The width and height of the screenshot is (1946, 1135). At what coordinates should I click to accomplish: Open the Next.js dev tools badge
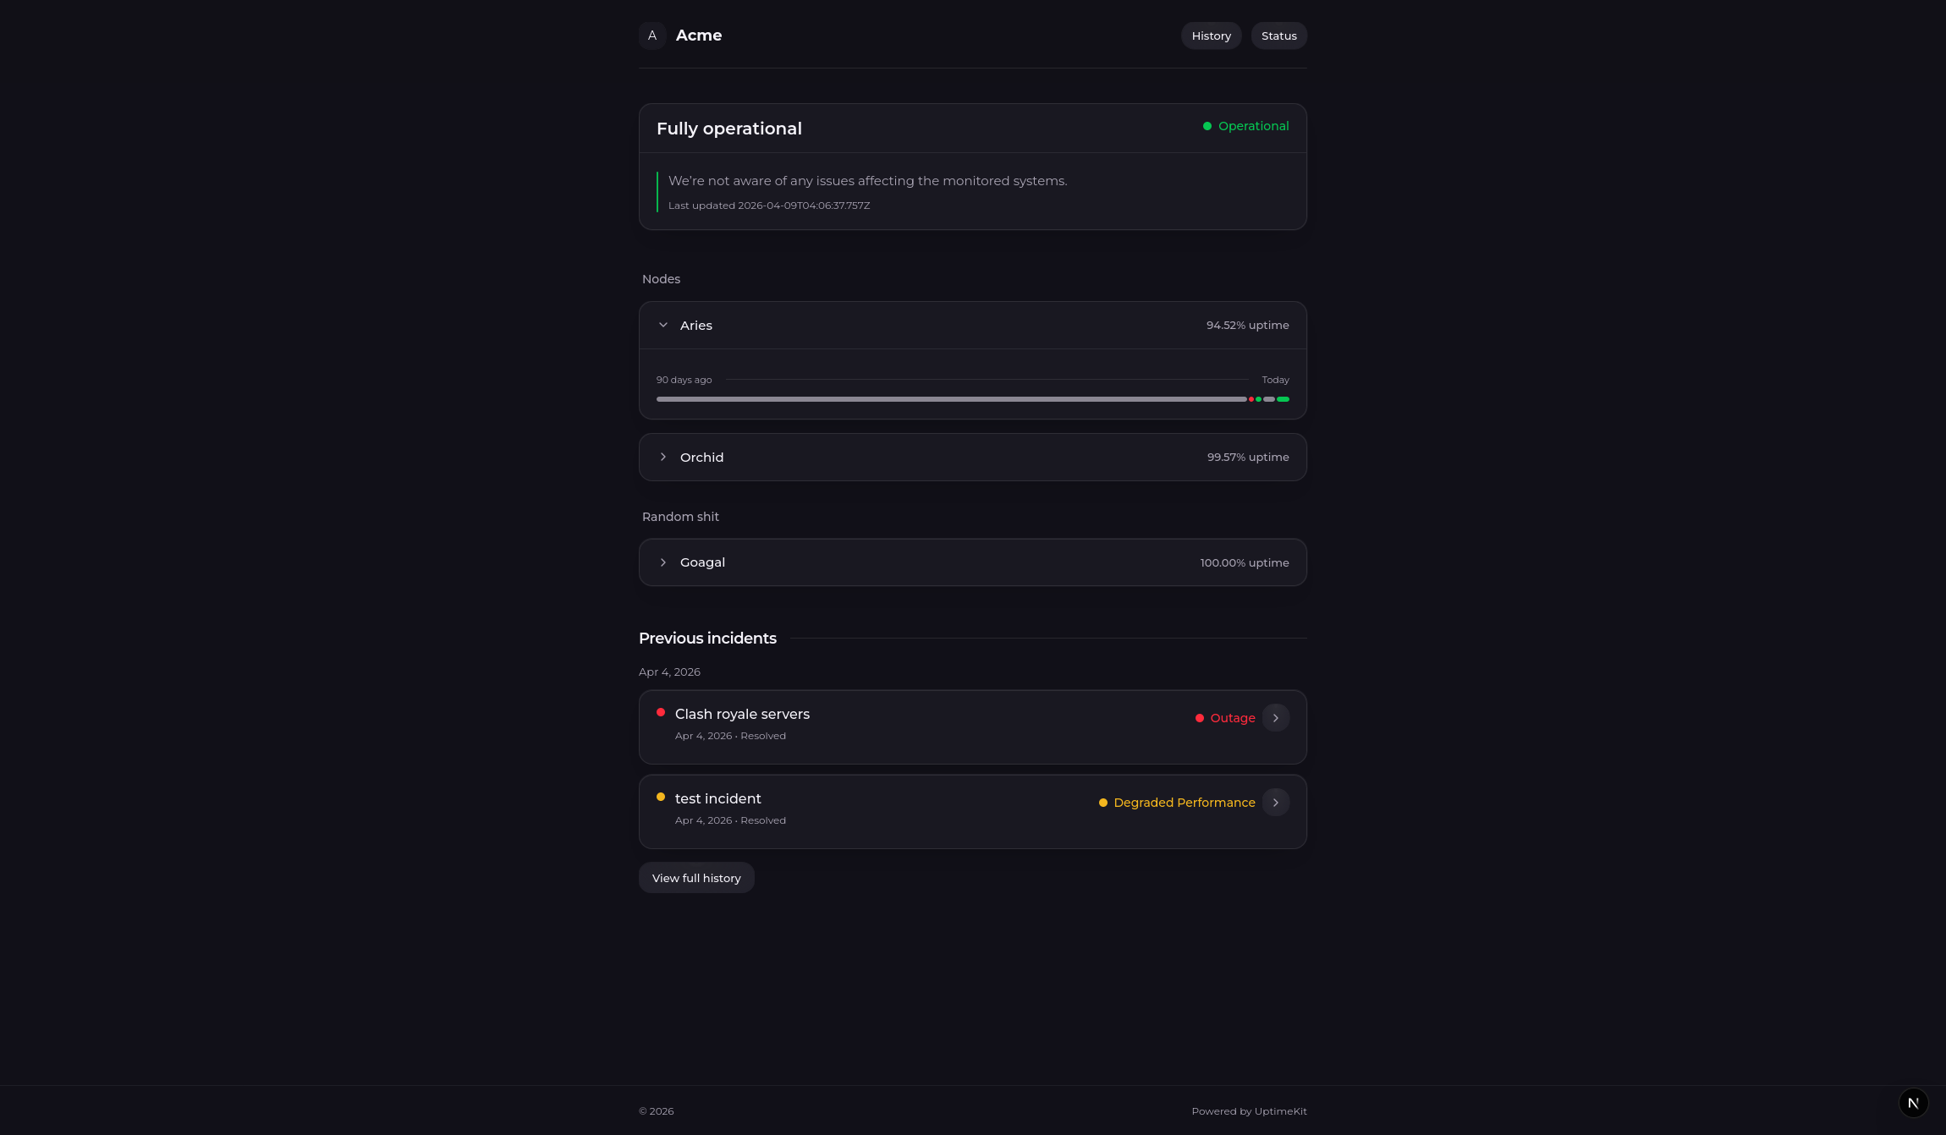[1913, 1103]
